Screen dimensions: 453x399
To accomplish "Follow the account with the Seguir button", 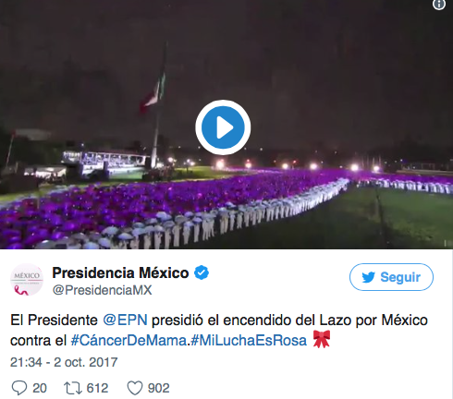I will coord(391,277).
